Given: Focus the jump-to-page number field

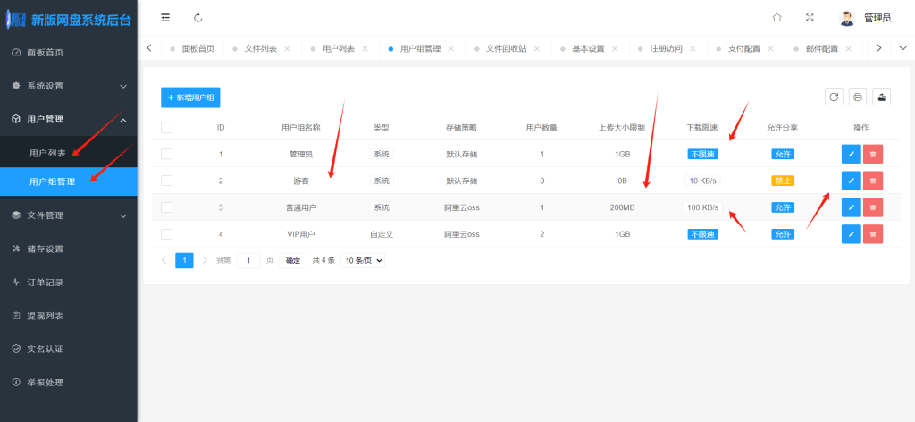Looking at the screenshot, I should (x=248, y=261).
